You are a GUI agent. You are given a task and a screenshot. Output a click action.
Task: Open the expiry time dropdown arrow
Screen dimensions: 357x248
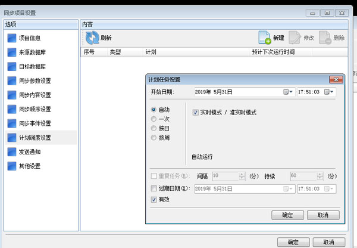tap(329, 189)
